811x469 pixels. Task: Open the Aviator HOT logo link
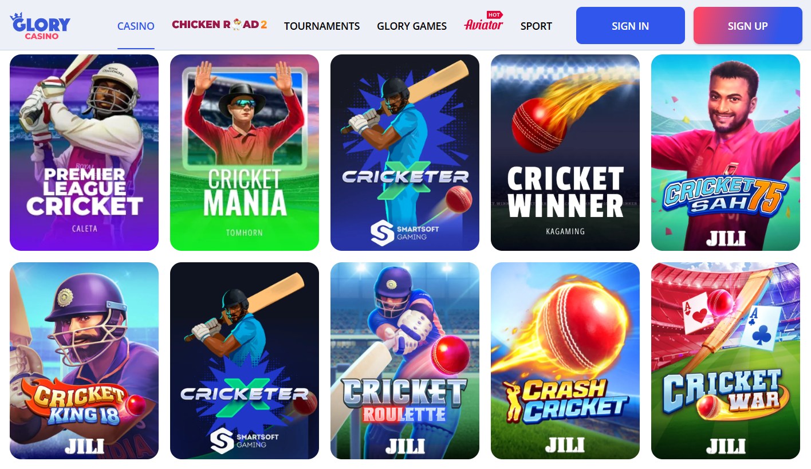click(483, 22)
